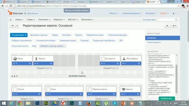Click the plus button near layout title
This screenshot has width=189, height=106.
point(167,26)
